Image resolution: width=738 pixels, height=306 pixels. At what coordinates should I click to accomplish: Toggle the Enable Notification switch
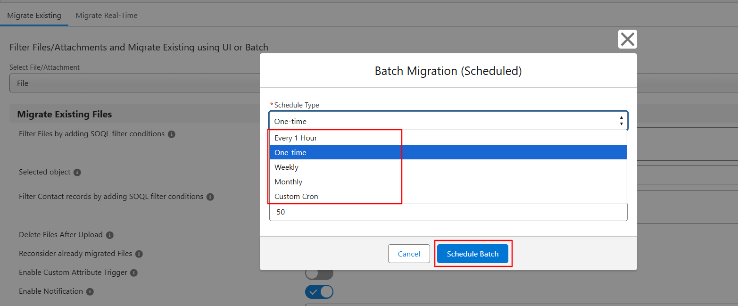coord(319,291)
